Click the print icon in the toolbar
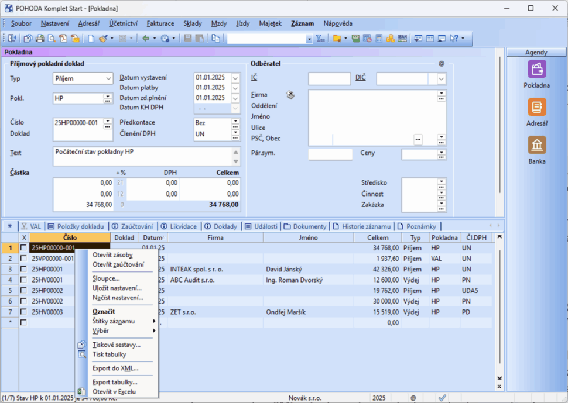The height and width of the screenshot is (403, 568). 40,39
